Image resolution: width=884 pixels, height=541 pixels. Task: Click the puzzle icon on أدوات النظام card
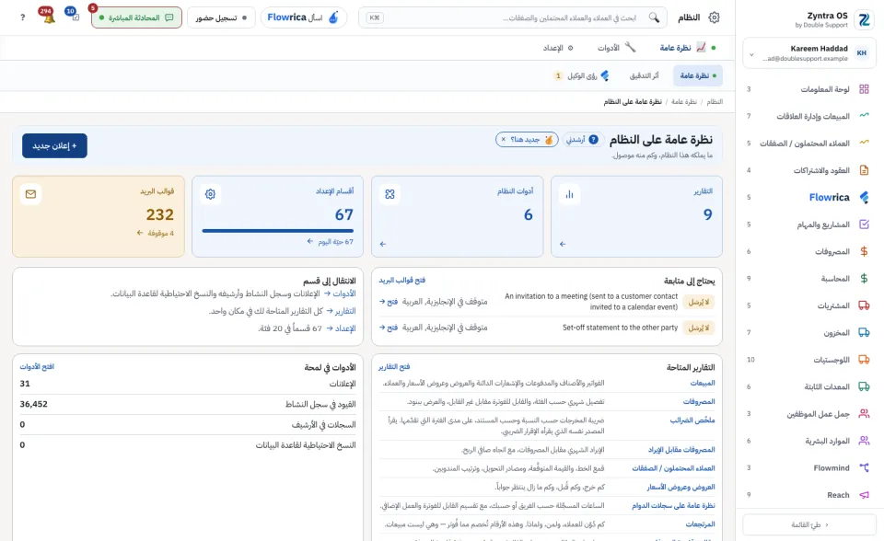(x=390, y=194)
